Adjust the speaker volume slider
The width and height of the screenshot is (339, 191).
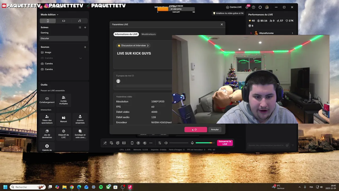[179, 143]
